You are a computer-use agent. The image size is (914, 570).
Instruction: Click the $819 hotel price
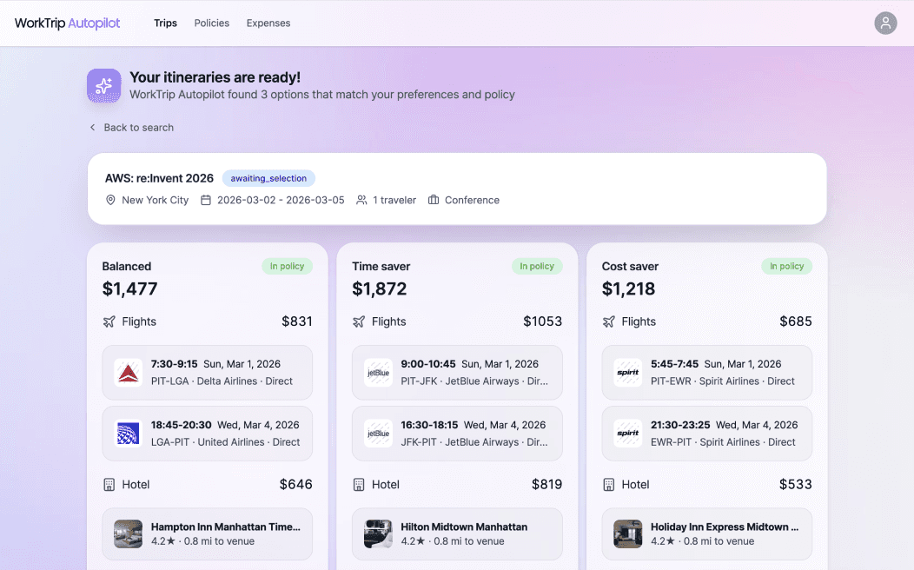click(546, 485)
